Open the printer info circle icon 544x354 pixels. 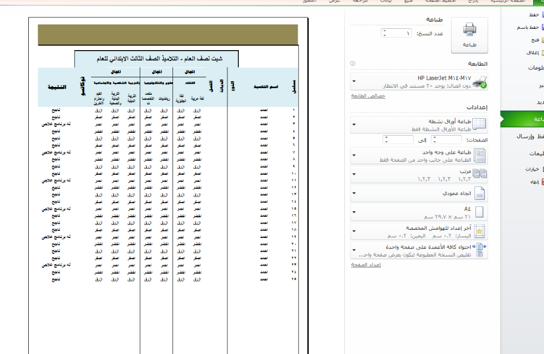pos(353,64)
